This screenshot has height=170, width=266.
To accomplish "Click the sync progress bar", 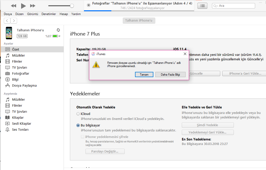I will pos(139,11).
